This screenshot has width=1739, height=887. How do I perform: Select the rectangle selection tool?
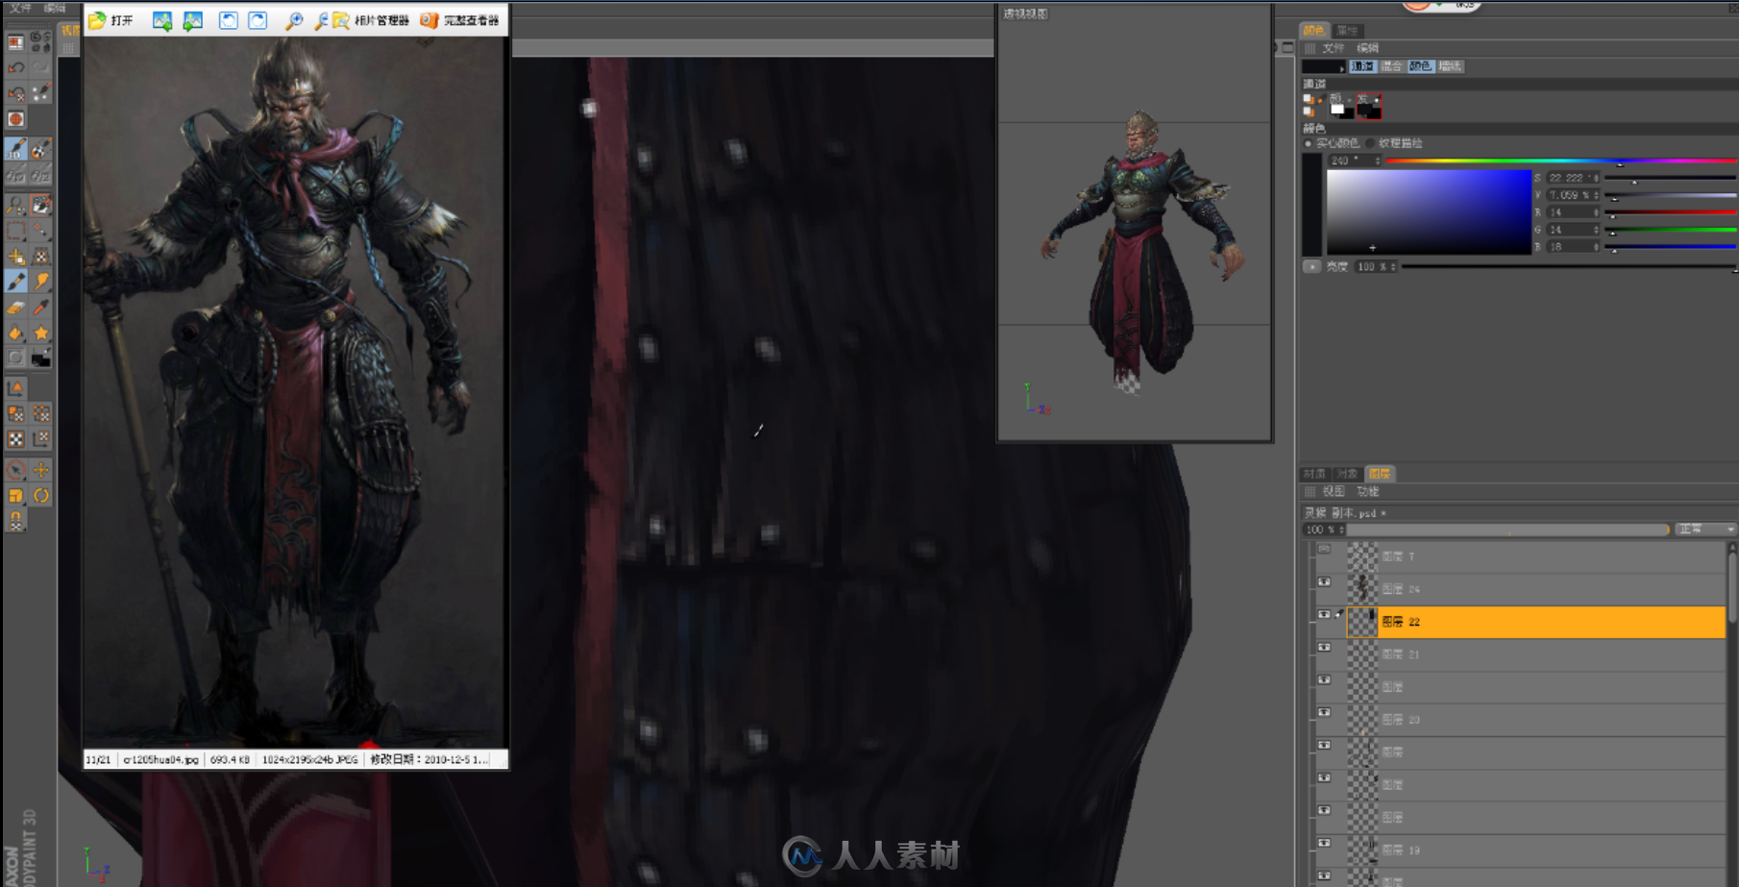pos(16,231)
